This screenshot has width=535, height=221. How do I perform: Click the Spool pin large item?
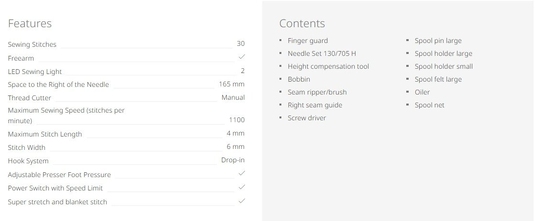point(438,41)
